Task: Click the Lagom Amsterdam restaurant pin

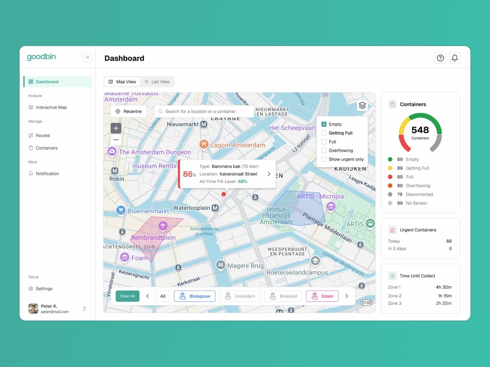Action: pyautogui.click(x=204, y=144)
